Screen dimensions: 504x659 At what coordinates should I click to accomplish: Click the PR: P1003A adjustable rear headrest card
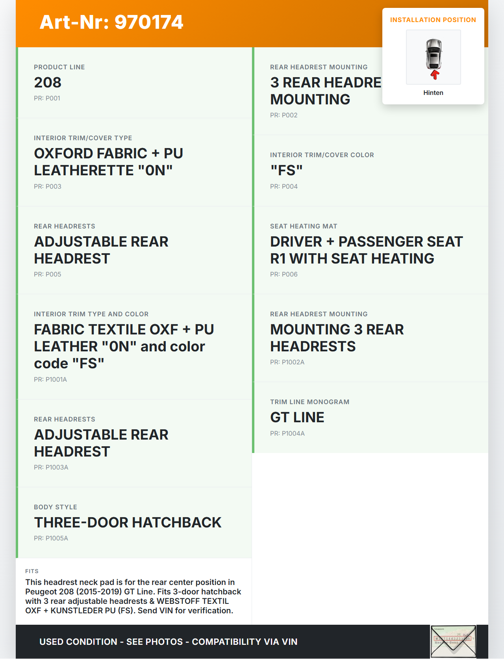(134, 443)
